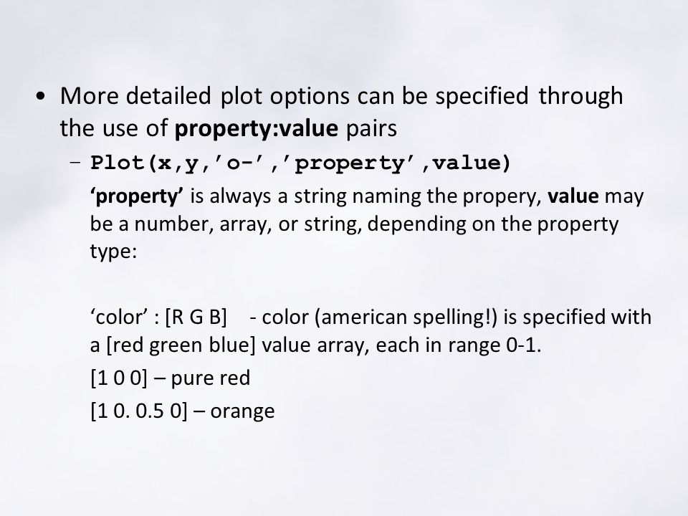
Task: Click '[red green blue]' in the text
Action: pos(181,345)
